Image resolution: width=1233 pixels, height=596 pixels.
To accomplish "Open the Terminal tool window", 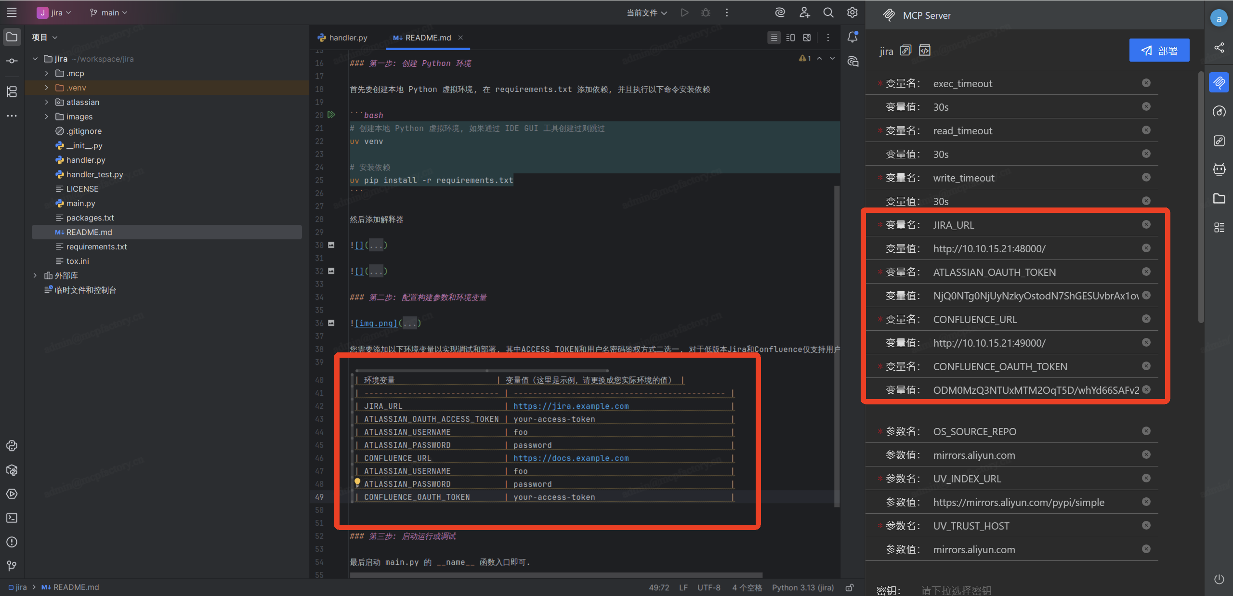I will click(12, 518).
